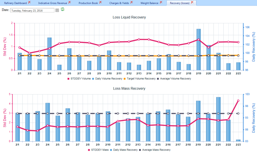Click the Date input field
This screenshot has width=257, height=153.
click(x=32, y=10)
